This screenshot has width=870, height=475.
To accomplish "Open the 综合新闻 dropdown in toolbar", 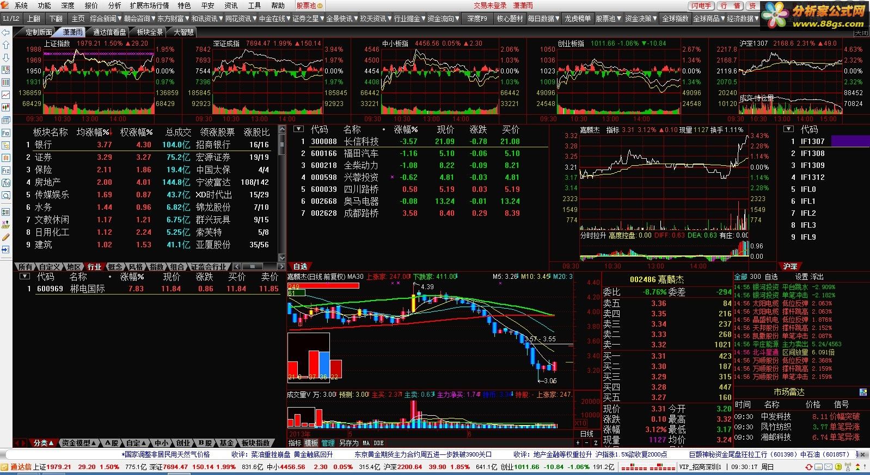I will (106, 18).
